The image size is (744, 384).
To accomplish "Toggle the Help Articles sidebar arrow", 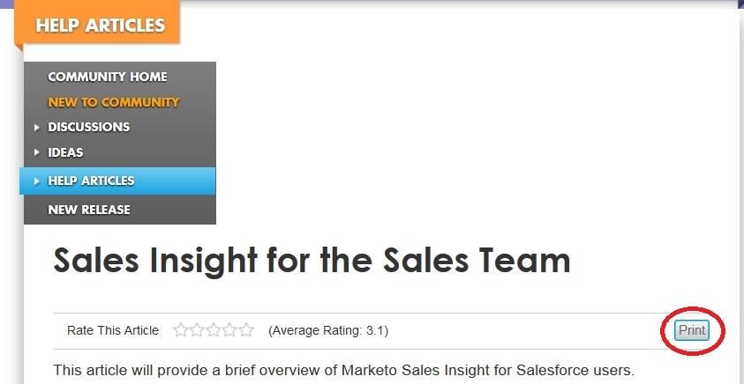I will [37, 181].
